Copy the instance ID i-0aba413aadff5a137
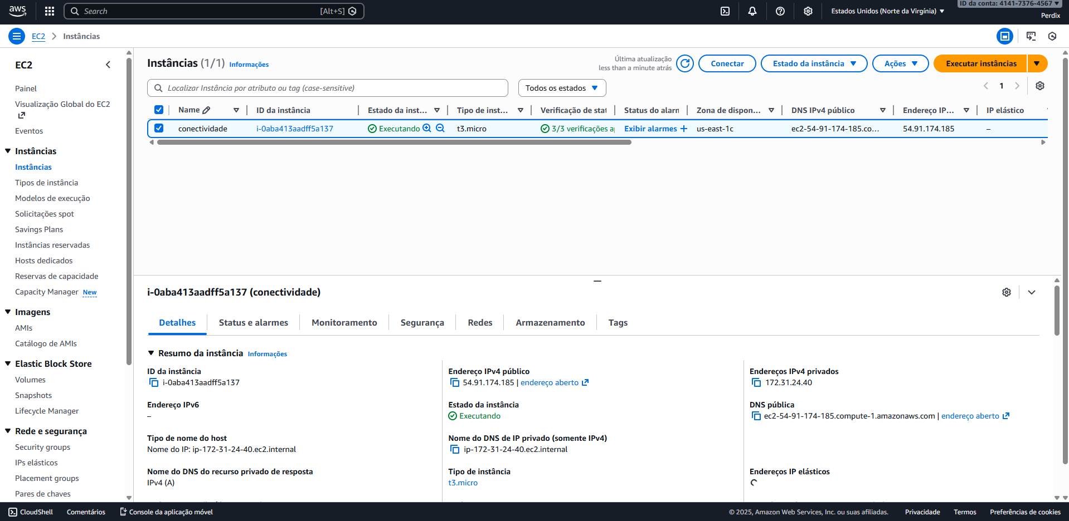 click(154, 382)
